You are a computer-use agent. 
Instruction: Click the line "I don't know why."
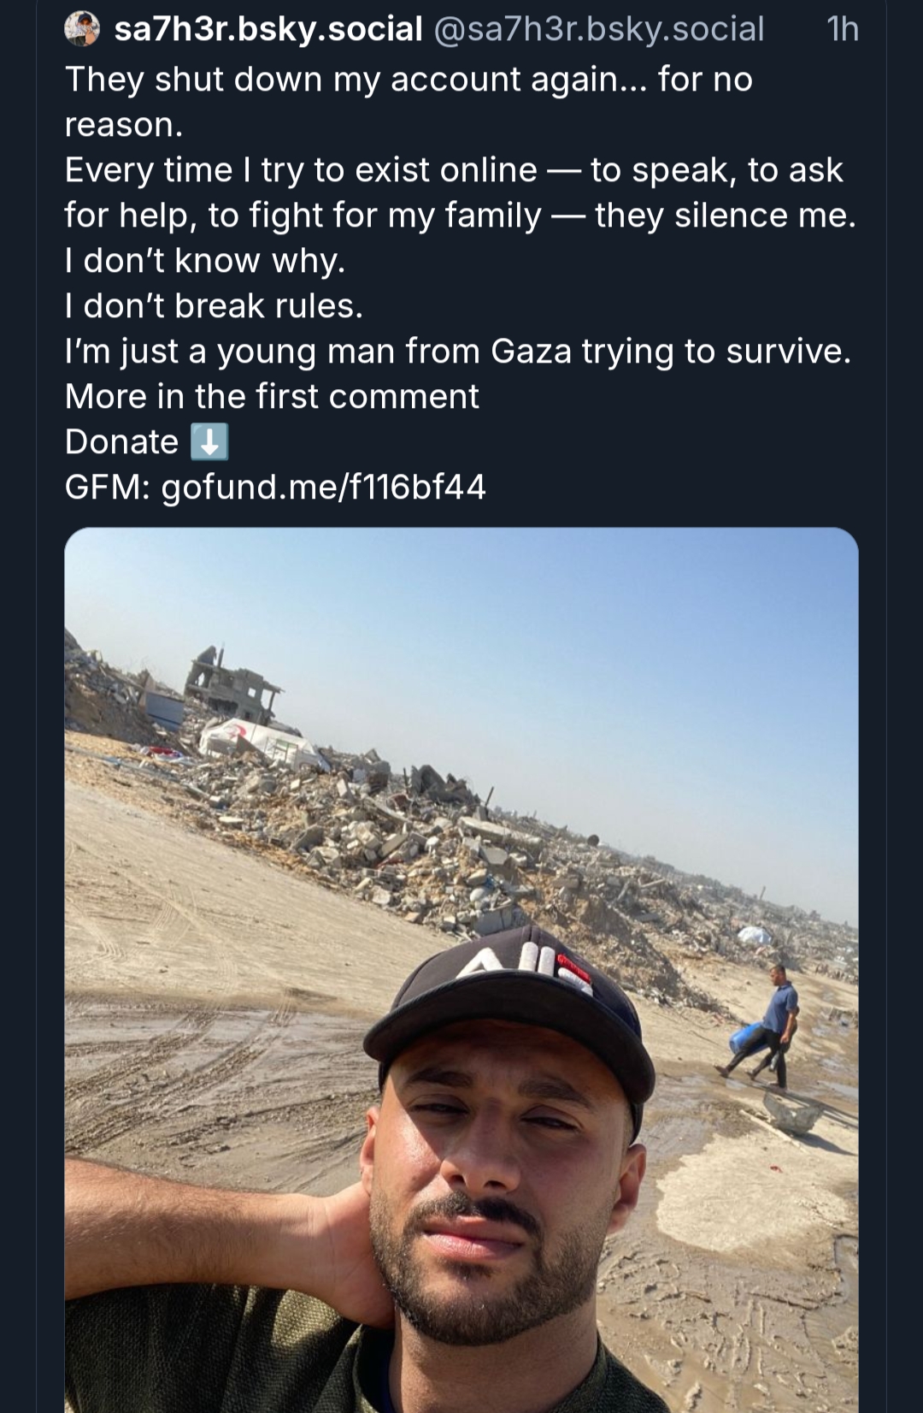coord(205,261)
